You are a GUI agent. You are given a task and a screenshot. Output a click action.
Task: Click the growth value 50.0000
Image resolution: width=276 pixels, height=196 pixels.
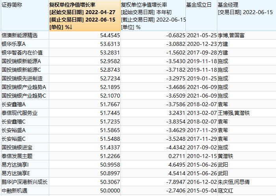point(110,191)
